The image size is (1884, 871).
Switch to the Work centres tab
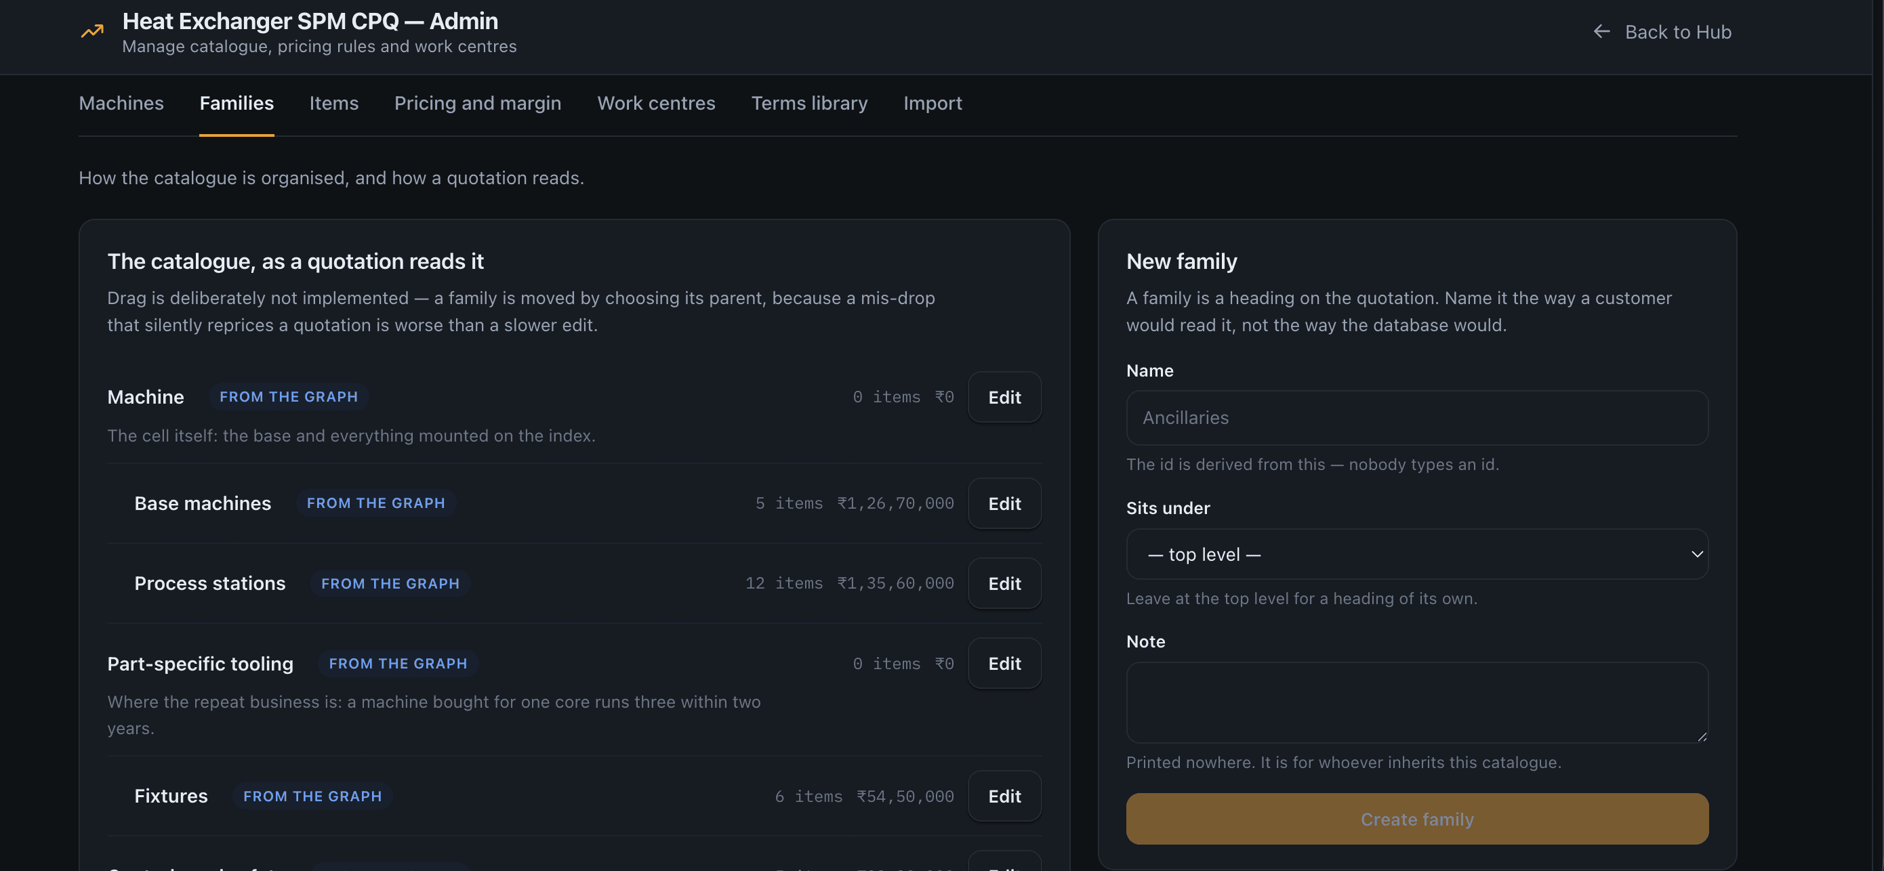tap(656, 103)
